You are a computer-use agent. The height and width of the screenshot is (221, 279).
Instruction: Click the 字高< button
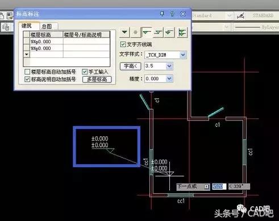tap(131, 66)
